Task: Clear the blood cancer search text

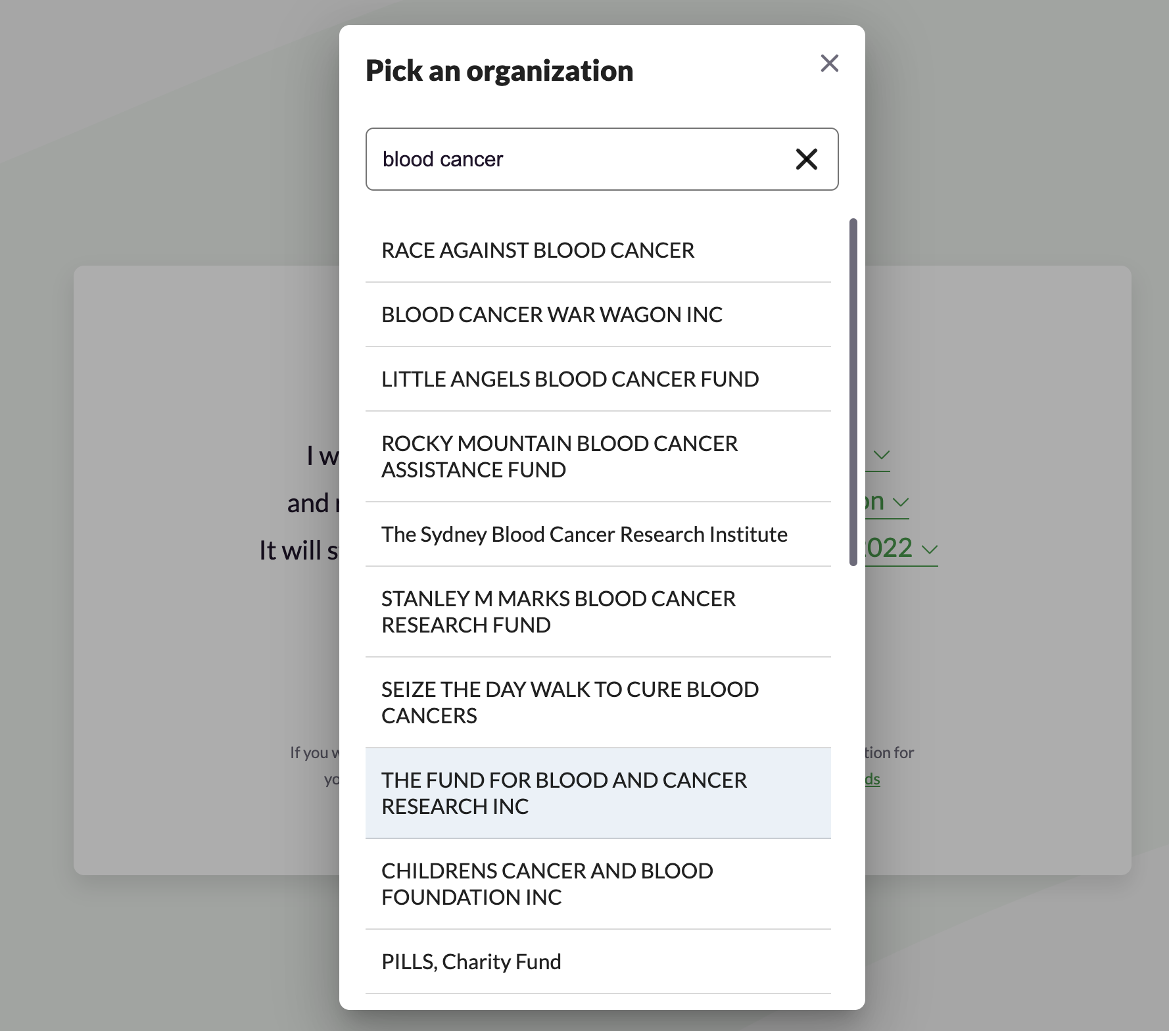Action: tap(806, 159)
